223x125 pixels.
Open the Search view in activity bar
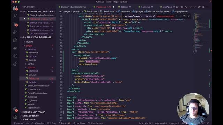click(x=15, y=16)
